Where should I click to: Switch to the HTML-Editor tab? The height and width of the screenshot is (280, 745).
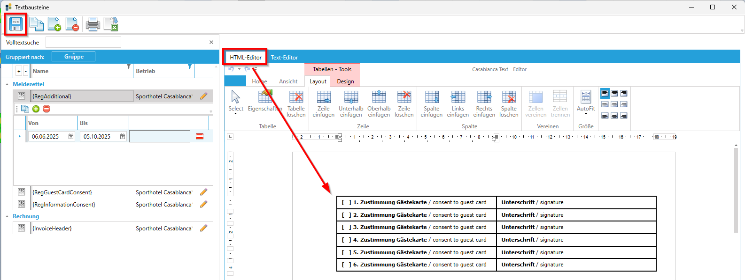[245, 57]
